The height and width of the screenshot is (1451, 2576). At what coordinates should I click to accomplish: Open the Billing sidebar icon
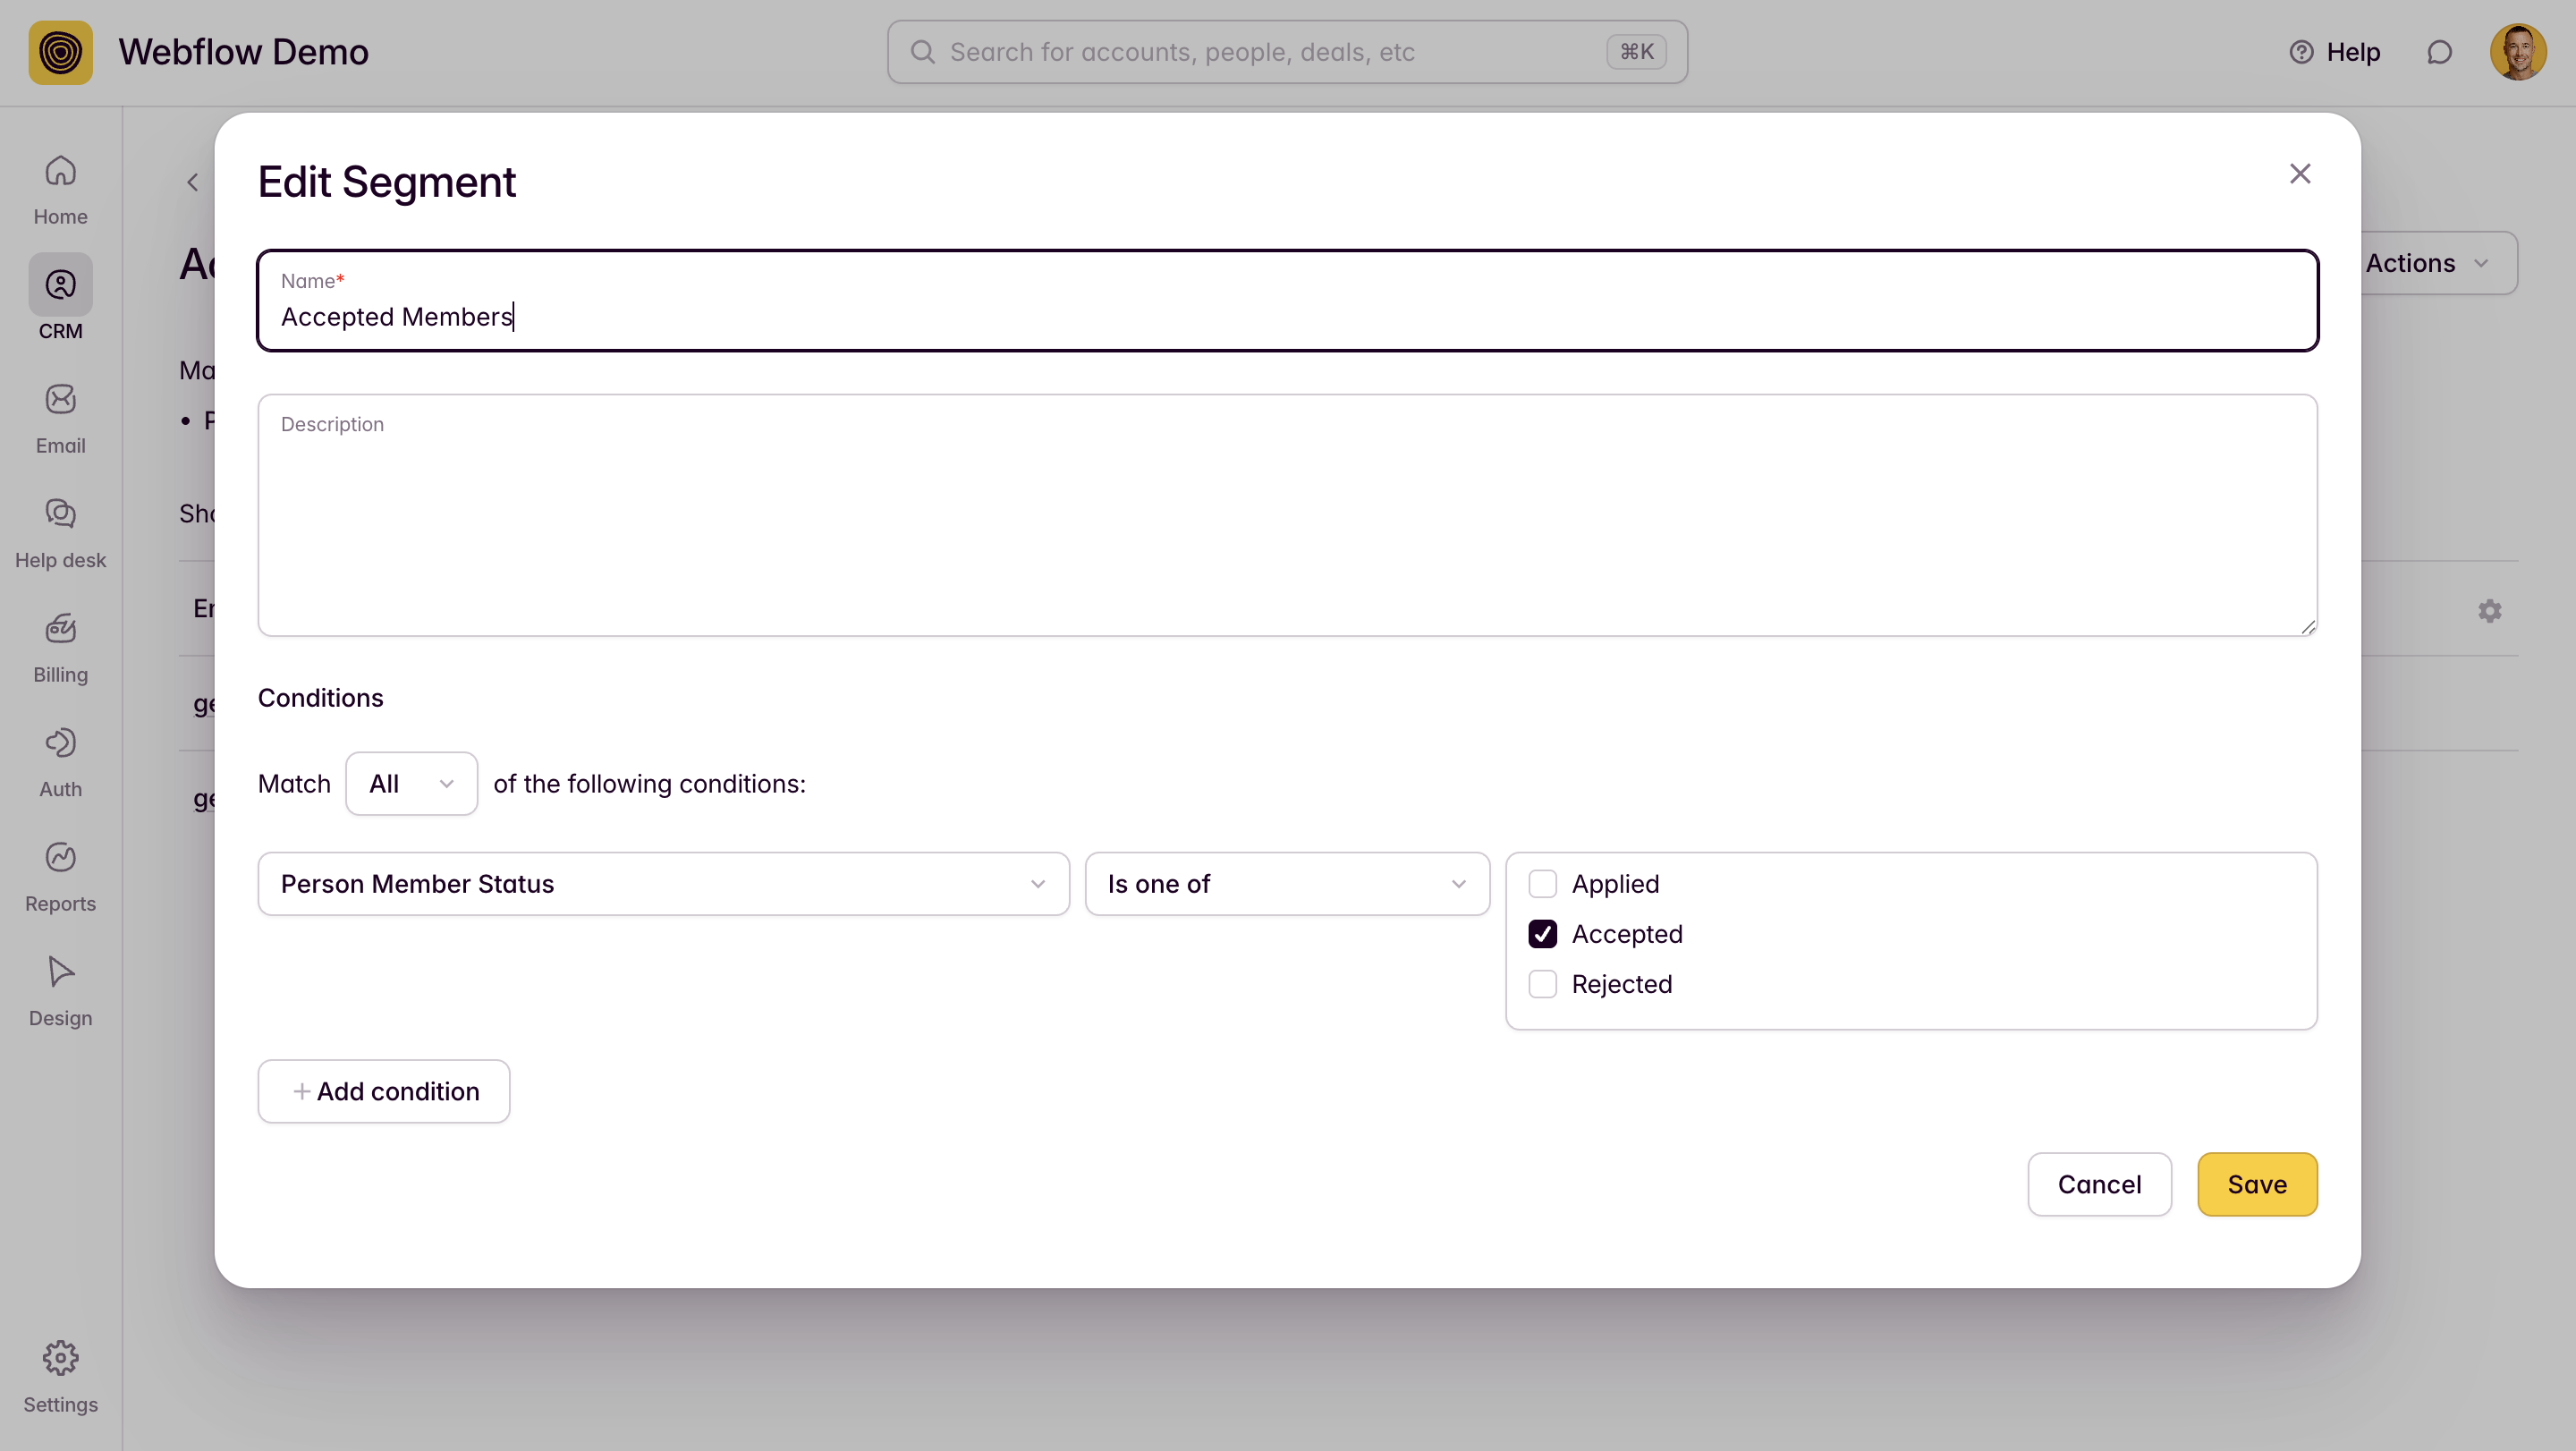coord(60,647)
